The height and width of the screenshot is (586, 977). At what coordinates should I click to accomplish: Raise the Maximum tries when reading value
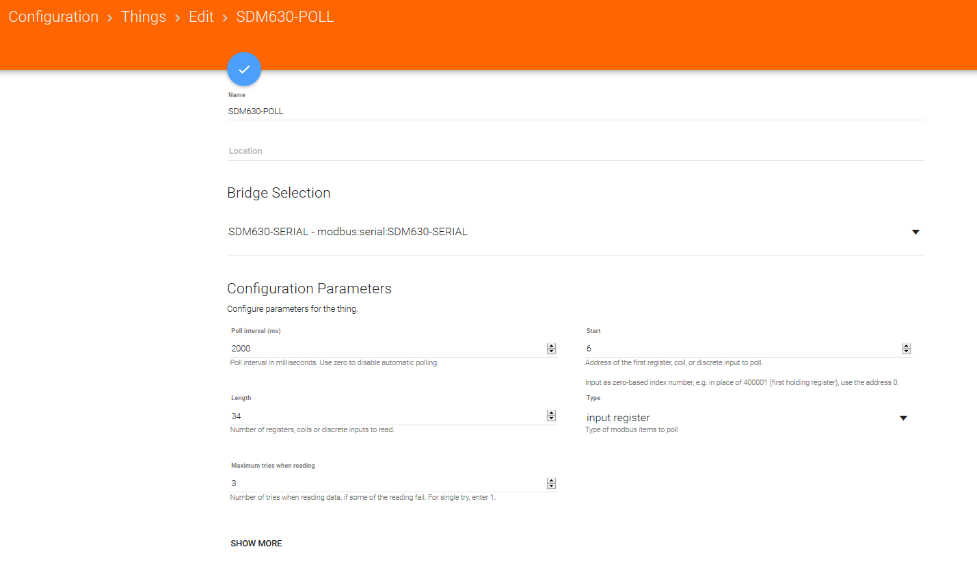tap(551, 481)
